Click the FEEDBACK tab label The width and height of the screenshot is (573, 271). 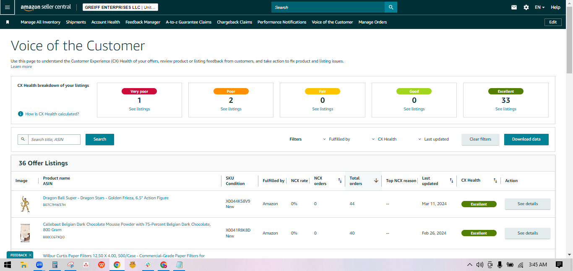point(18,255)
